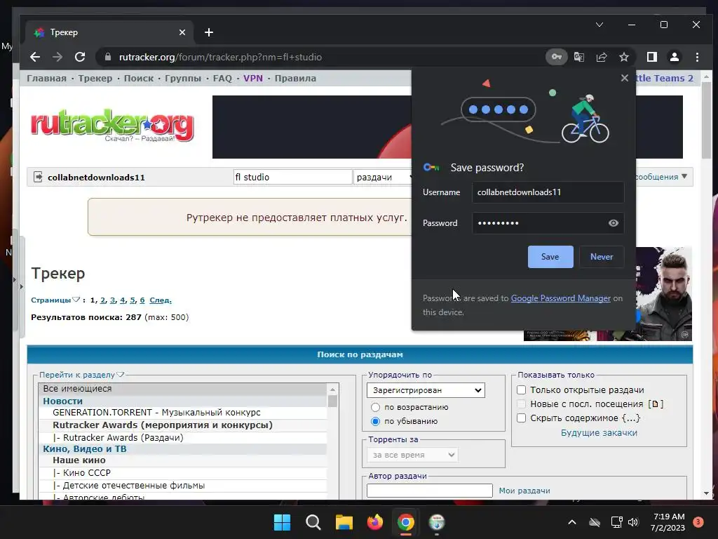The height and width of the screenshot is (539, 718).
Task: Open the Google Password Manager link
Action: click(x=560, y=298)
